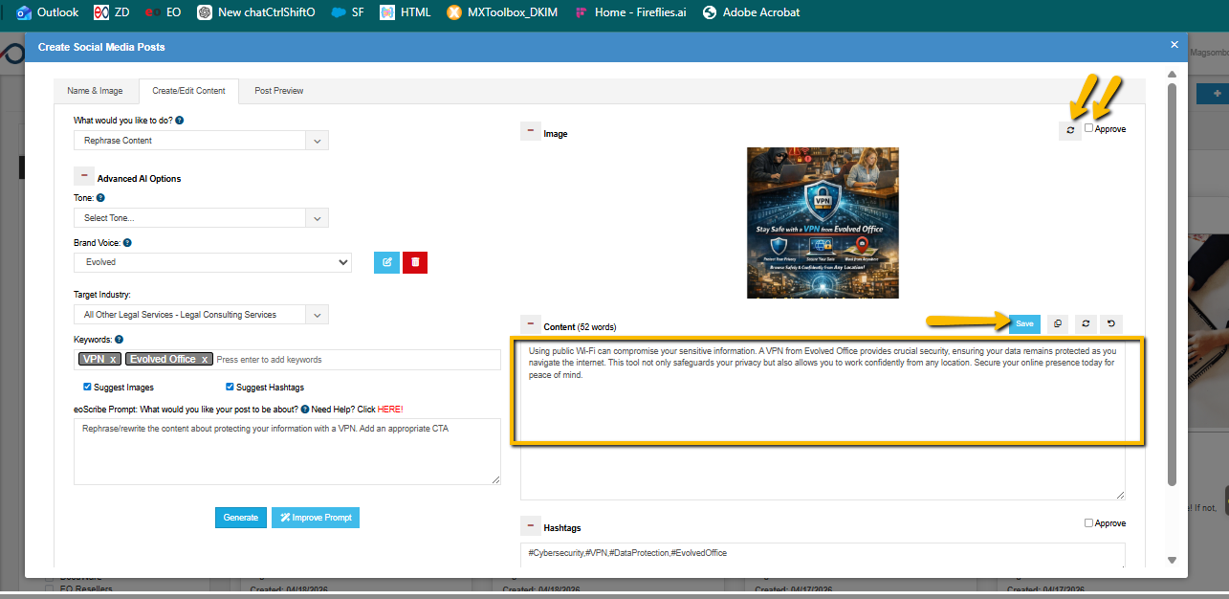The width and height of the screenshot is (1229, 599).
Task: Close the Create Social Media Posts dialog
Action: pyautogui.click(x=1174, y=45)
